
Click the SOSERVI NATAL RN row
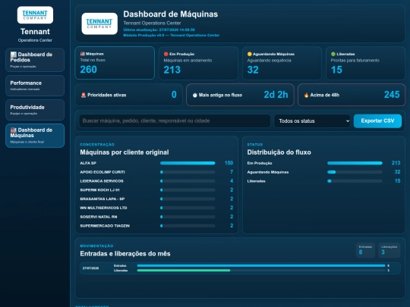click(x=156, y=217)
